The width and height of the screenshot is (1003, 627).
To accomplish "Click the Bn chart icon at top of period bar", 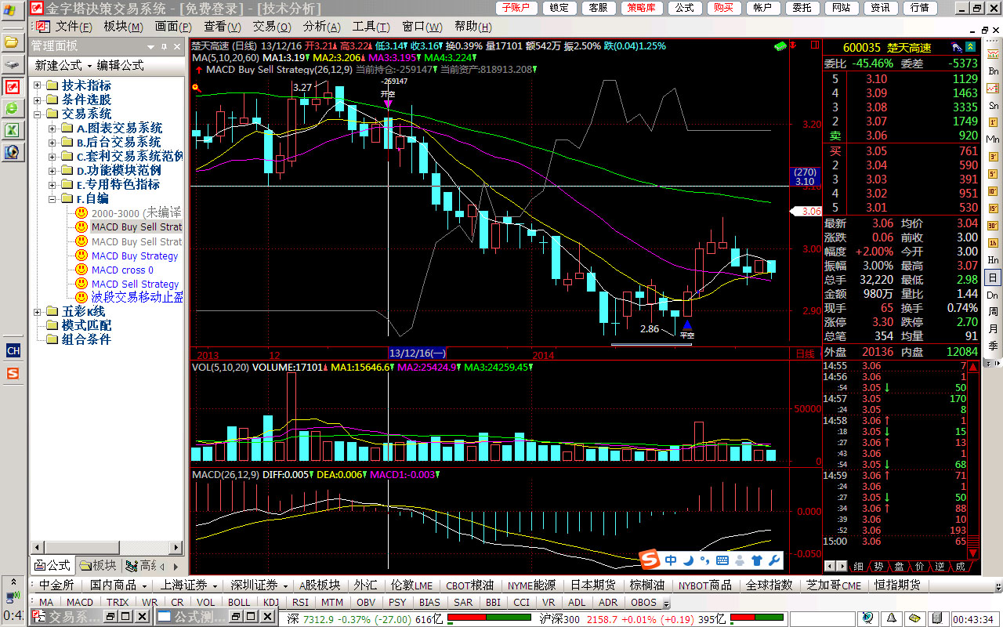I will click(x=993, y=71).
